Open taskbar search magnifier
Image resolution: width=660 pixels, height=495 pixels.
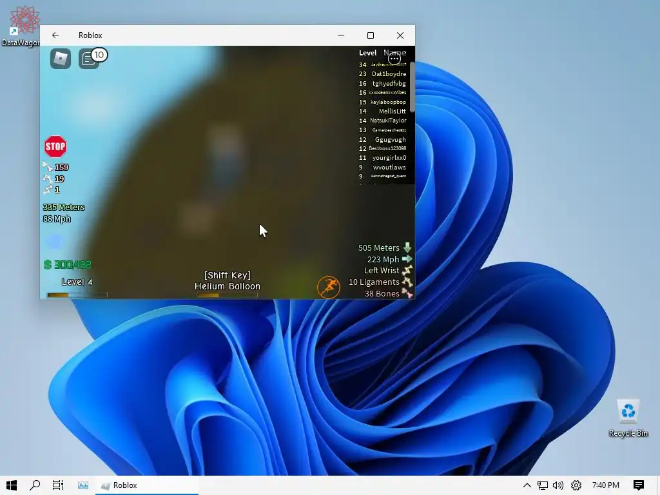click(x=35, y=485)
